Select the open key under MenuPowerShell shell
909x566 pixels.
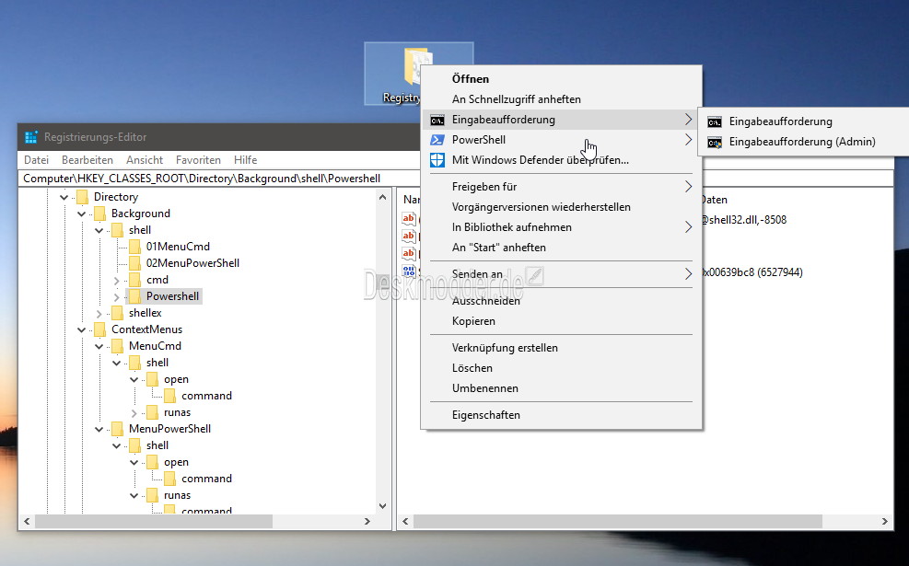coord(176,462)
